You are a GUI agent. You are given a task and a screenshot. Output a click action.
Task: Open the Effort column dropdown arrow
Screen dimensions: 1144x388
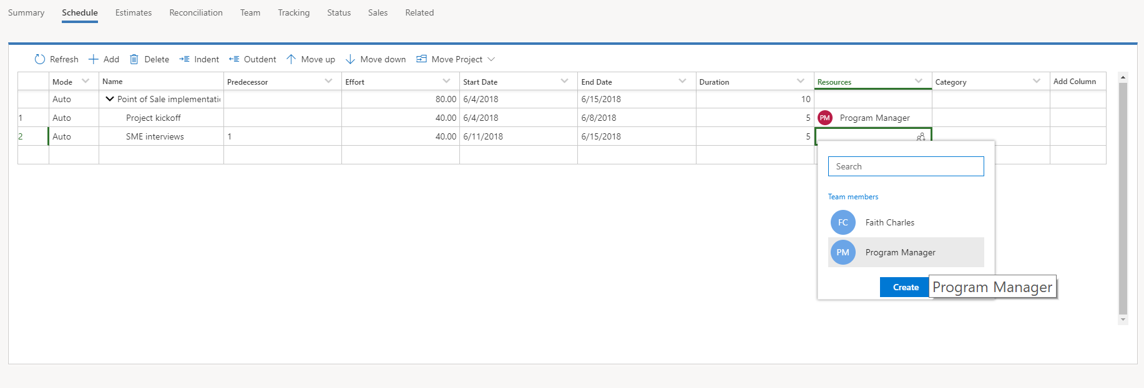click(x=446, y=81)
